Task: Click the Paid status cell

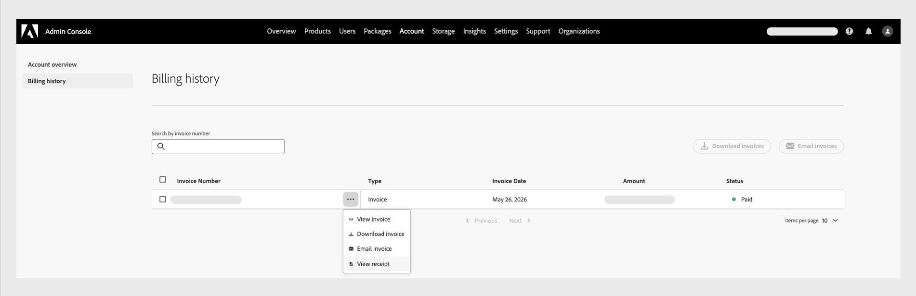Action: click(742, 199)
